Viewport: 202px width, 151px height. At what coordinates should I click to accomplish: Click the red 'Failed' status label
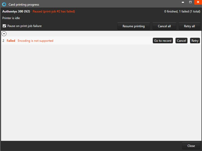pyautogui.click(x=11, y=41)
